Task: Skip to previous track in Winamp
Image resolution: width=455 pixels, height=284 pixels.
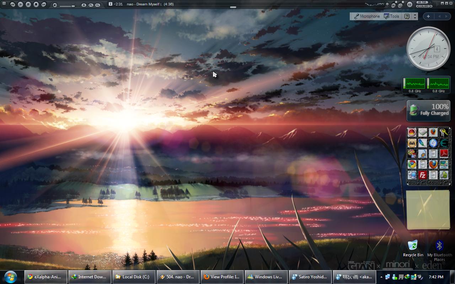Action: coord(13,5)
